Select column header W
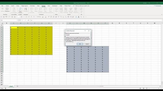The image size is (163, 91). point(155,23)
